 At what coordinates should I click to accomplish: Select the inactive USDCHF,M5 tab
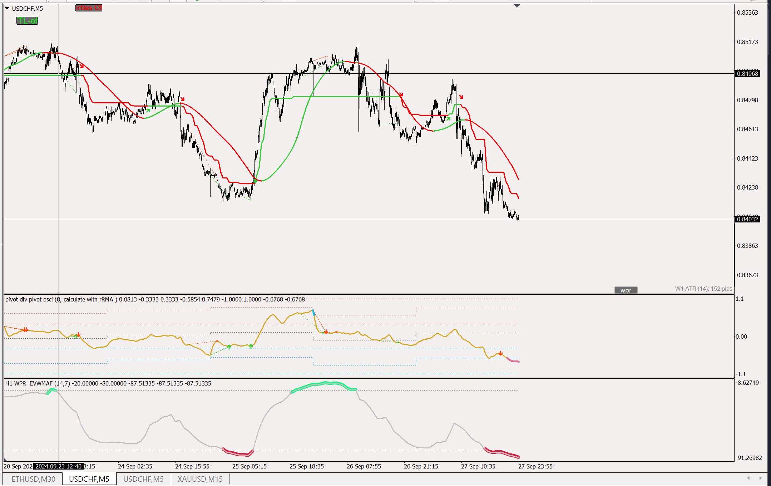click(x=143, y=479)
